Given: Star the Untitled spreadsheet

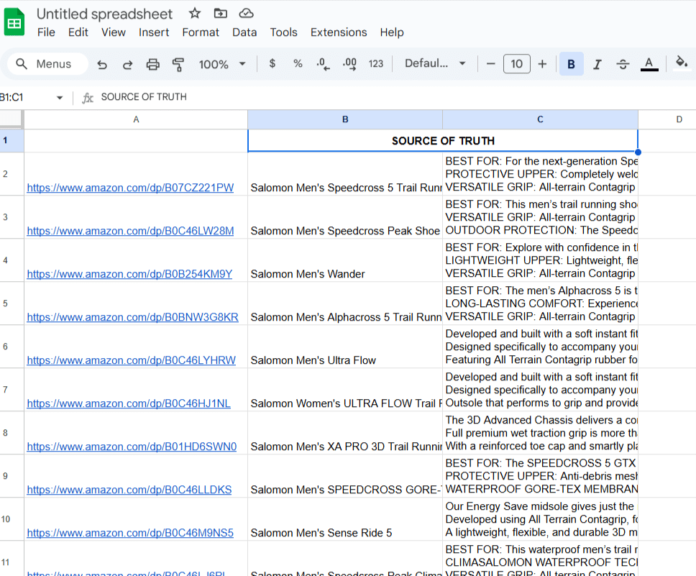Looking at the screenshot, I should tap(195, 14).
